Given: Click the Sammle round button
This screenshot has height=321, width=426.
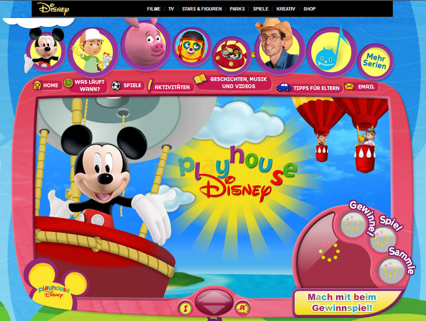Looking at the screenshot, I should (392, 271).
